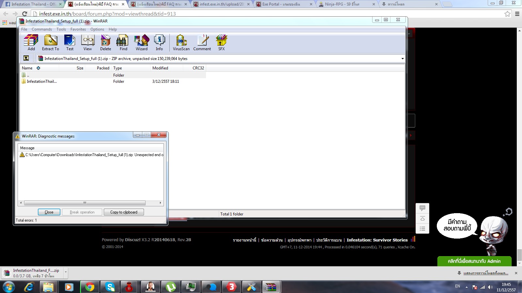Open uTorrent from the taskbar
522x293 pixels.
coord(170,287)
